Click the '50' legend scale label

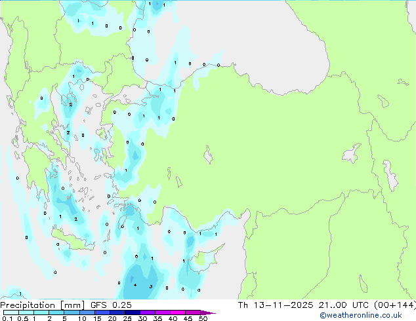pos(203,318)
